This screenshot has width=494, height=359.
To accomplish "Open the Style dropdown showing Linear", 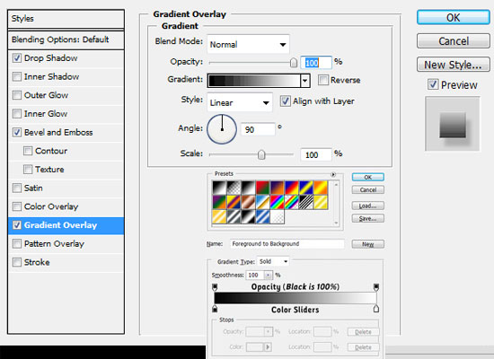I will (240, 102).
